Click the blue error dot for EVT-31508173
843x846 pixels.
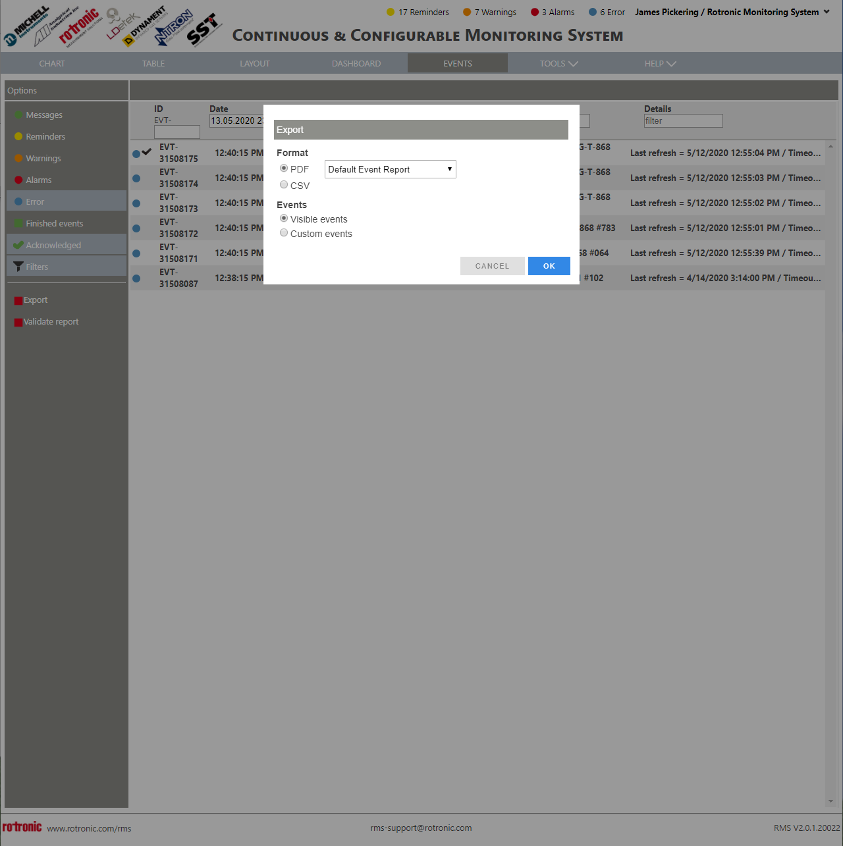136,203
